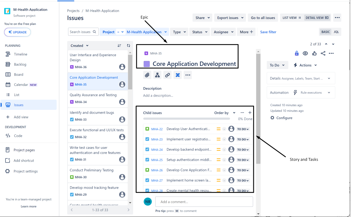Open the watch options eye icon

(x=305, y=53)
